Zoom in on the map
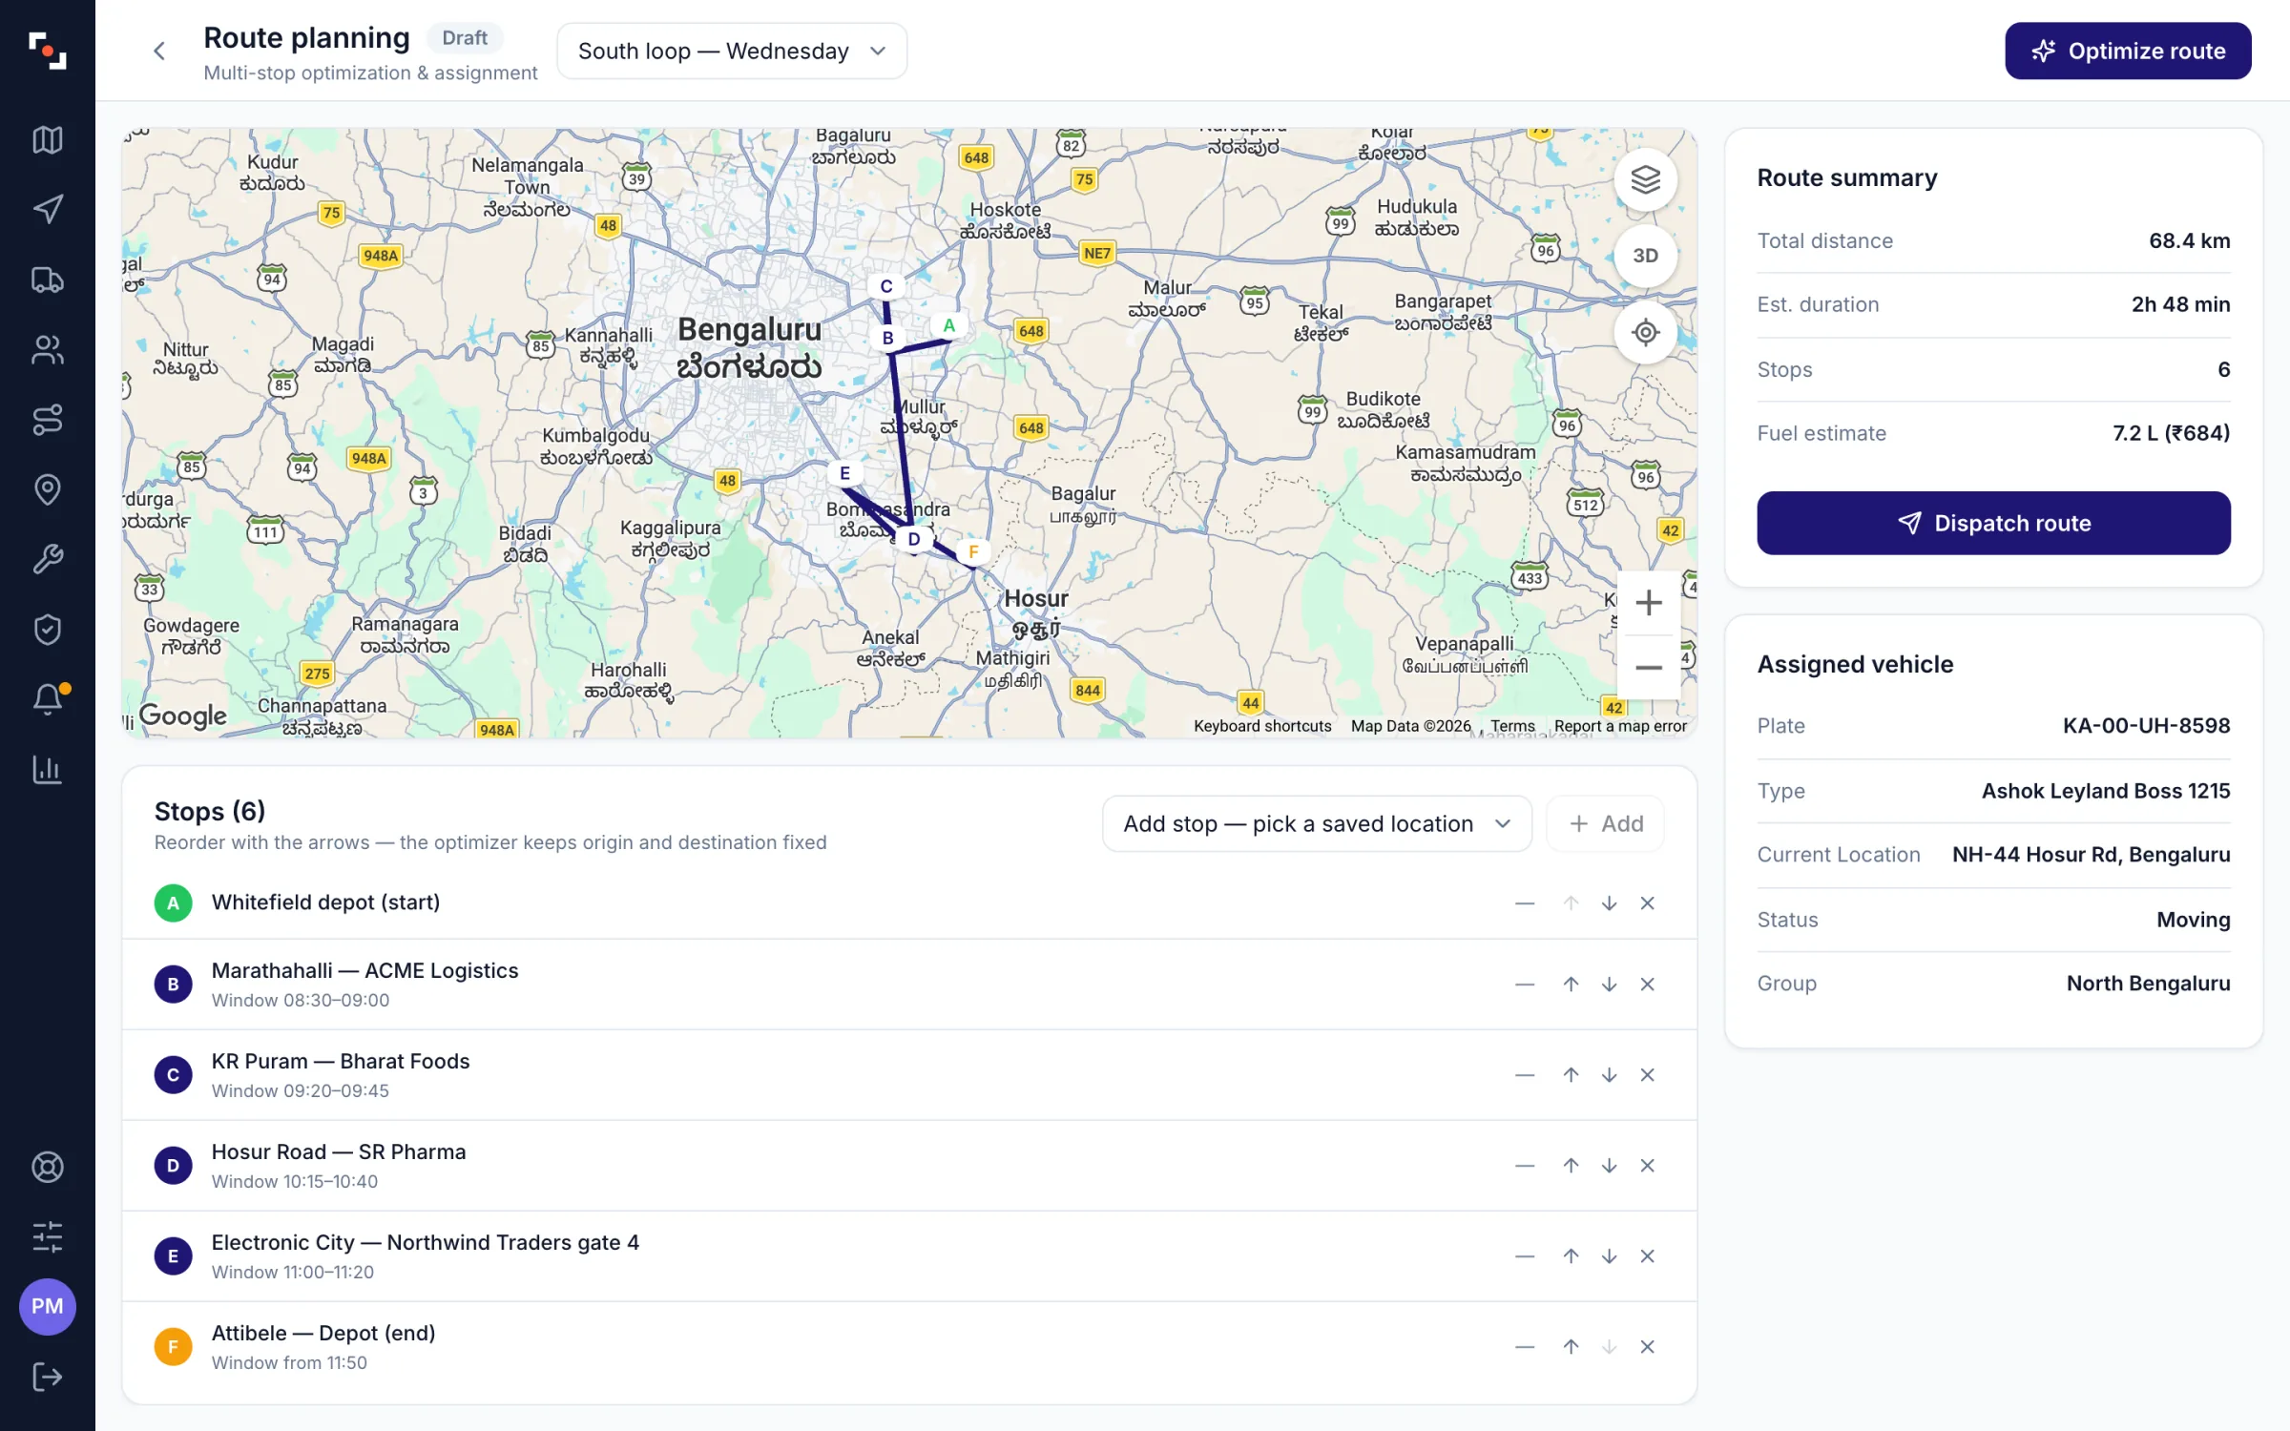2290x1431 pixels. pyautogui.click(x=1649, y=603)
